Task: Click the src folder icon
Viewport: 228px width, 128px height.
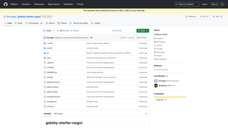Action: tap(45, 53)
